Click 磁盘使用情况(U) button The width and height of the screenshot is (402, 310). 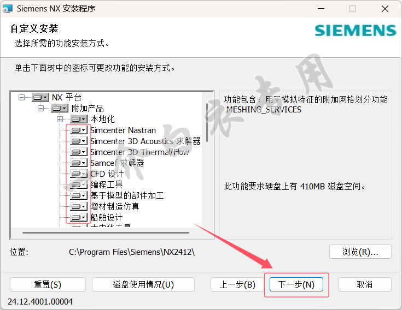pyautogui.click(x=143, y=284)
